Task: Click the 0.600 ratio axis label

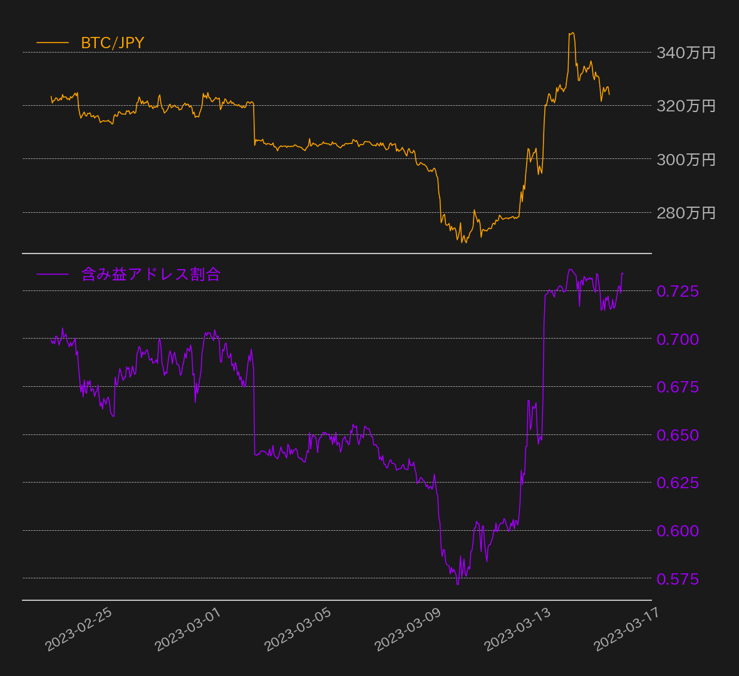Action: (x=678, y=531)
